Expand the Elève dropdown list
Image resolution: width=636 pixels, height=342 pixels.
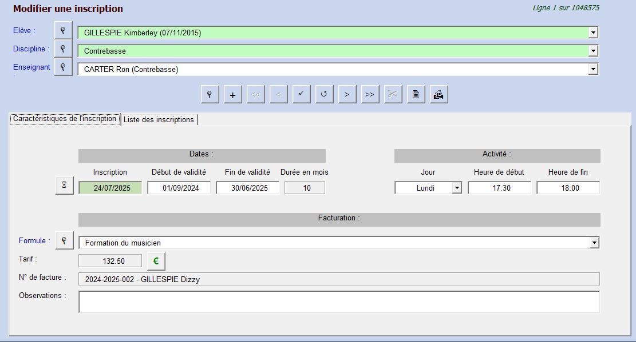pyautogui.click(x=594, y=33)
